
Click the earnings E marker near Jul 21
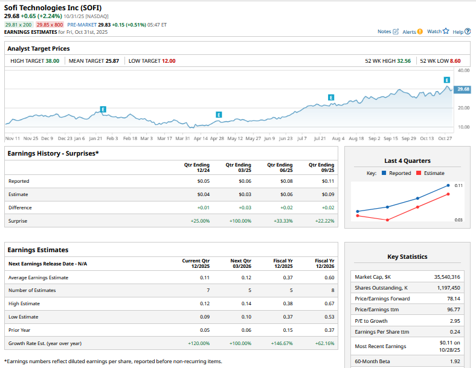point(331,97)
